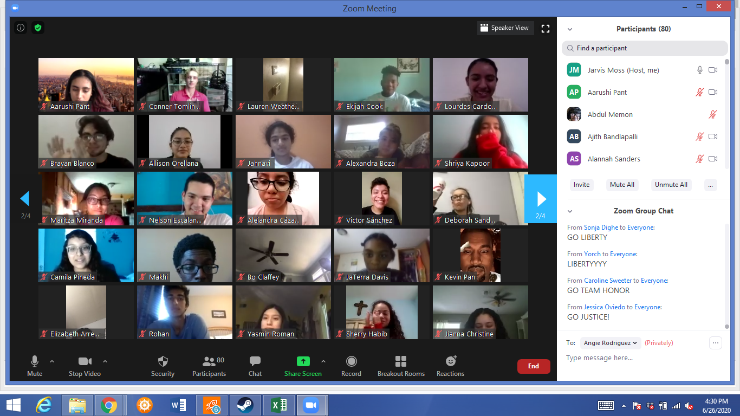The height and width of the screenshot is (416, 740).
Task: Toggle Jarvis Moss microphone icon
Action: (700, 70)
